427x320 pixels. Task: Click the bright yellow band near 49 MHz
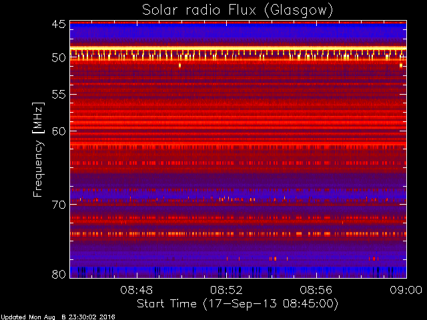point(238,49)
